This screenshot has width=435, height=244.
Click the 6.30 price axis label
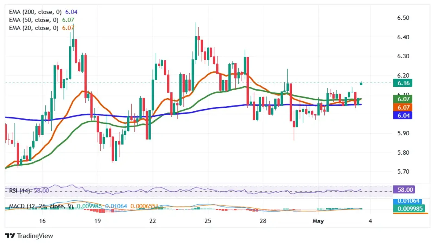tap(403, 56)
